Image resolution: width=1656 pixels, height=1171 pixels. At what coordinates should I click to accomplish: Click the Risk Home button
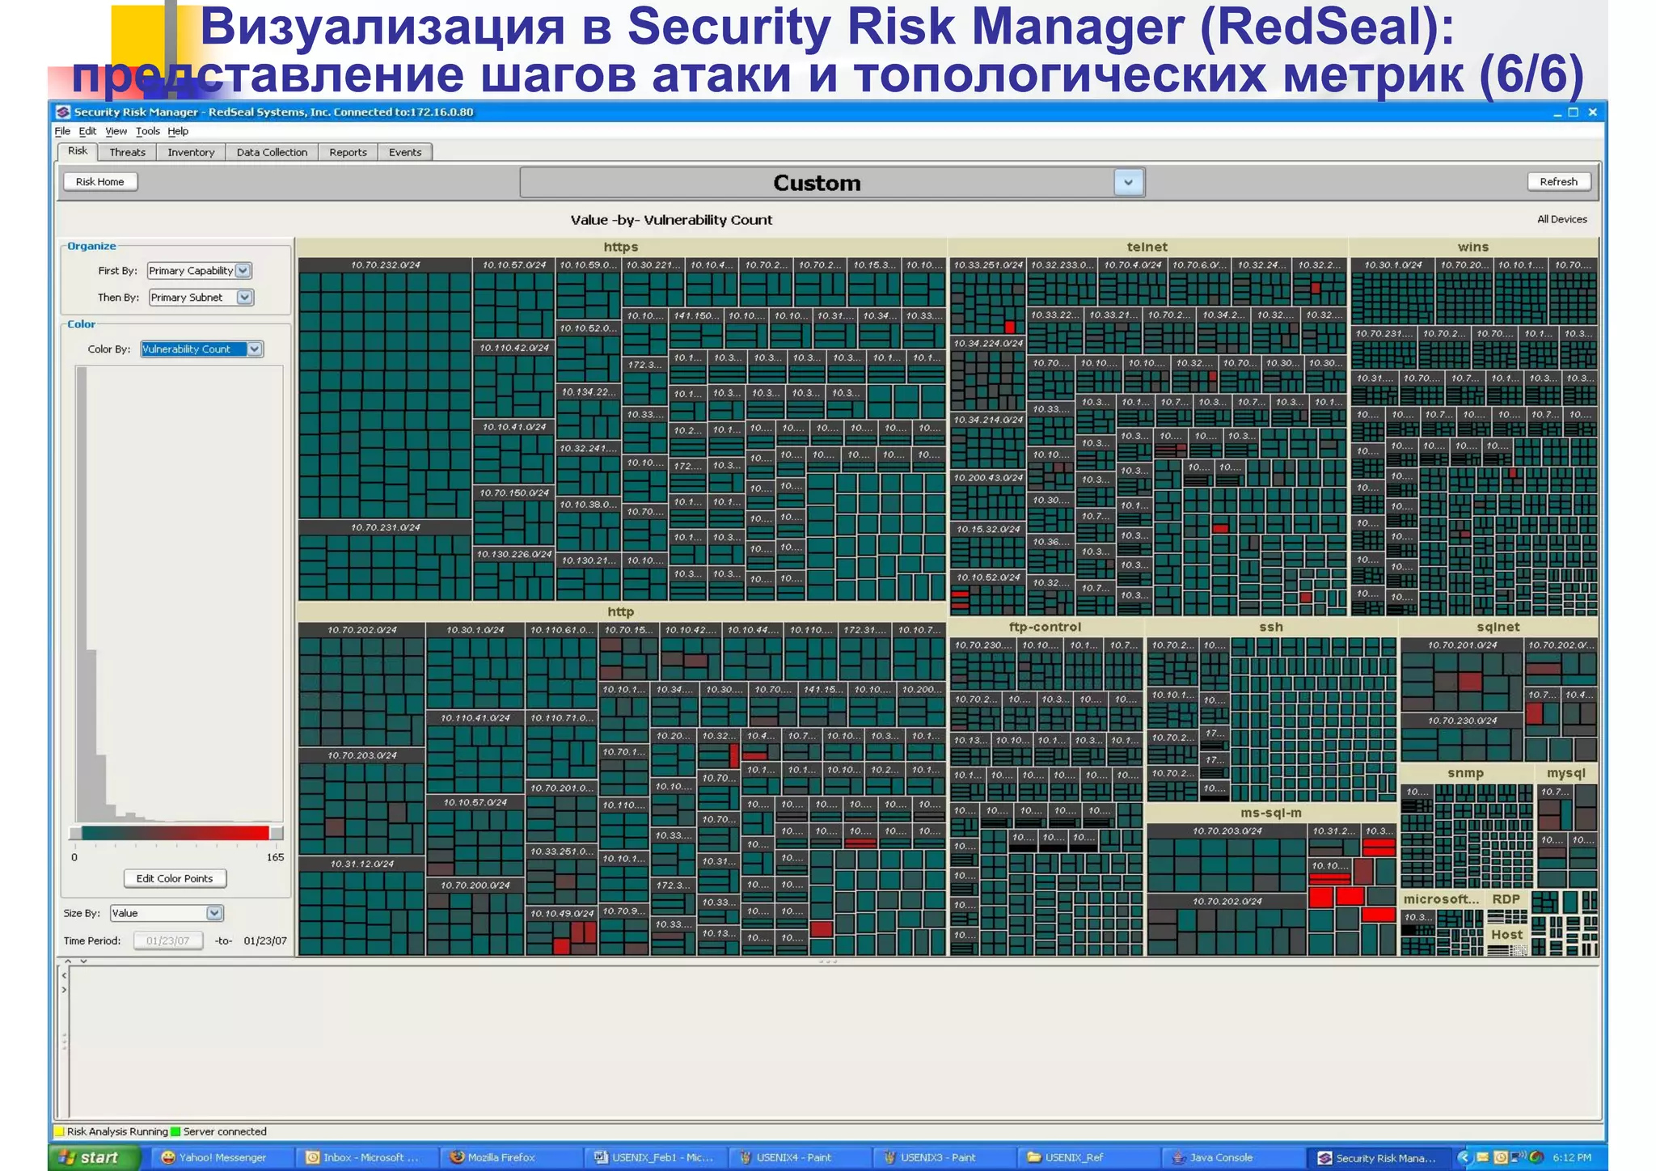coord(100,182)
